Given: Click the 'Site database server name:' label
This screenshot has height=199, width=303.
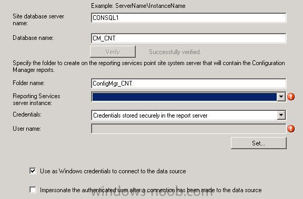Looking at the screenshot, I should point(38,19).
